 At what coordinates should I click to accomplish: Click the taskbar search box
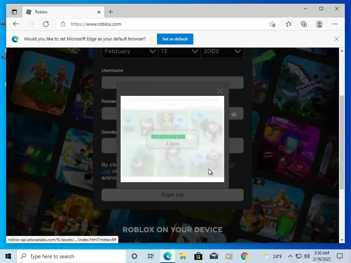coord(71,256)
